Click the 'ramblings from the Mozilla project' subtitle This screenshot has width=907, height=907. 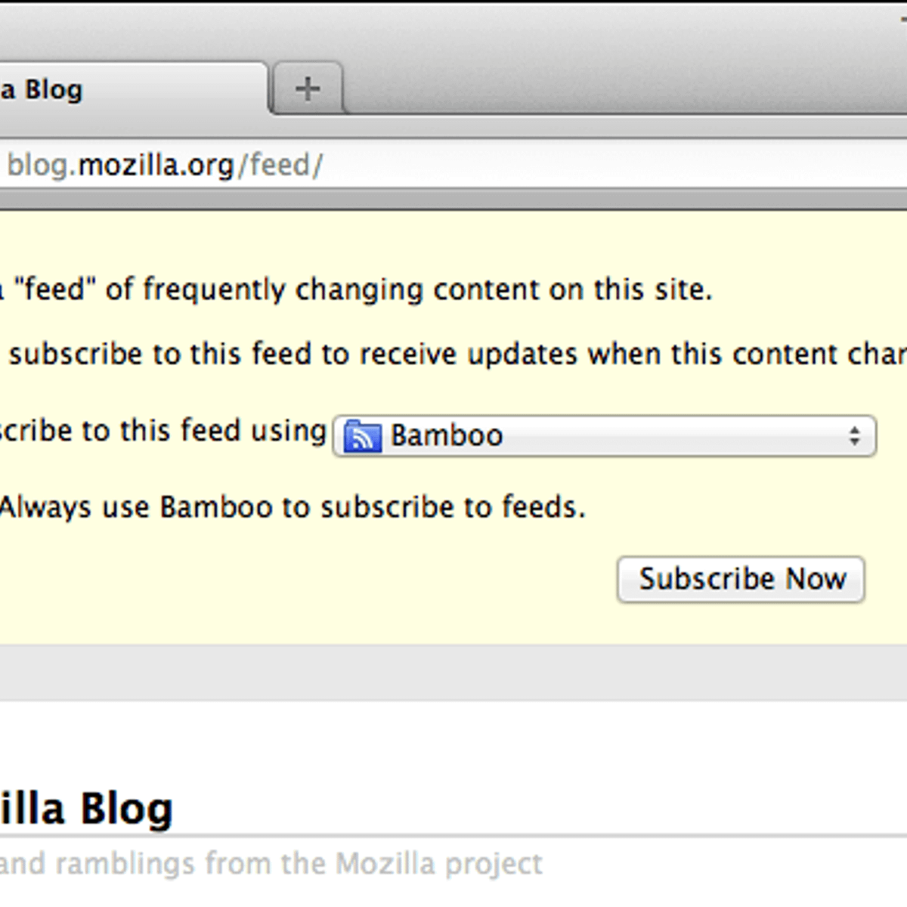pos(272,863)
